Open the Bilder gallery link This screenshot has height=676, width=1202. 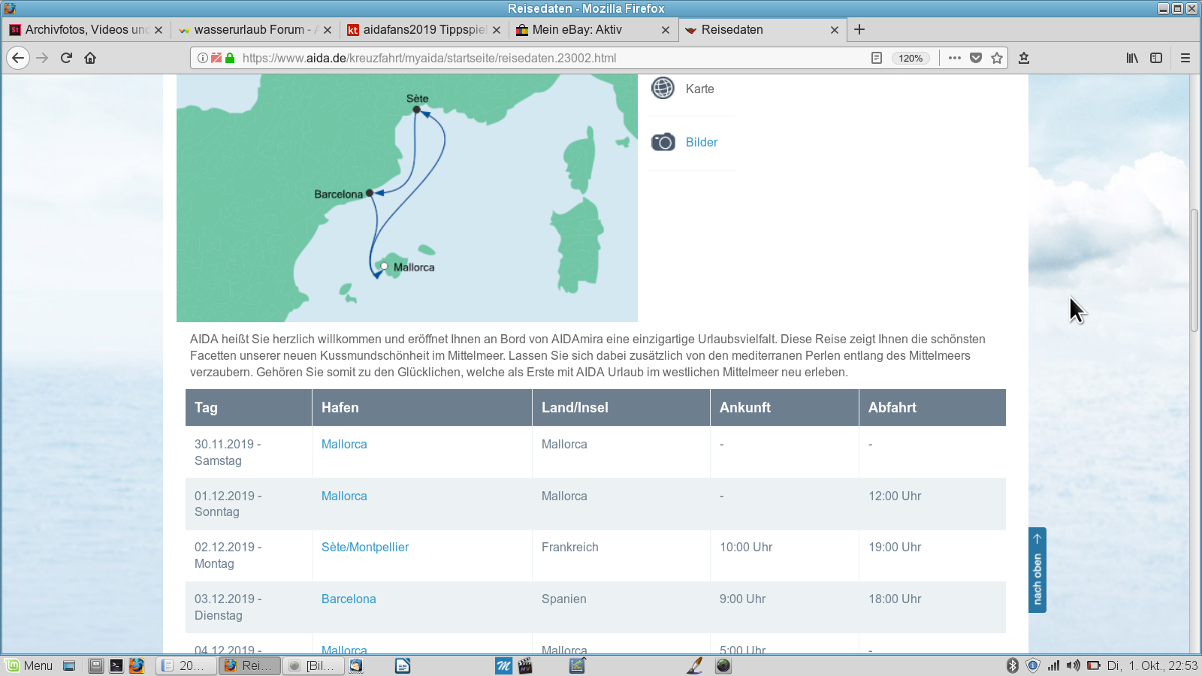[701, 142]
